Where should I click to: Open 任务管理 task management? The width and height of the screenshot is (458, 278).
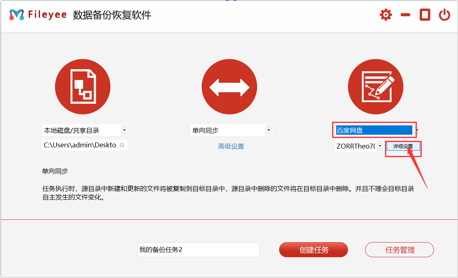(x=399, y=250)
